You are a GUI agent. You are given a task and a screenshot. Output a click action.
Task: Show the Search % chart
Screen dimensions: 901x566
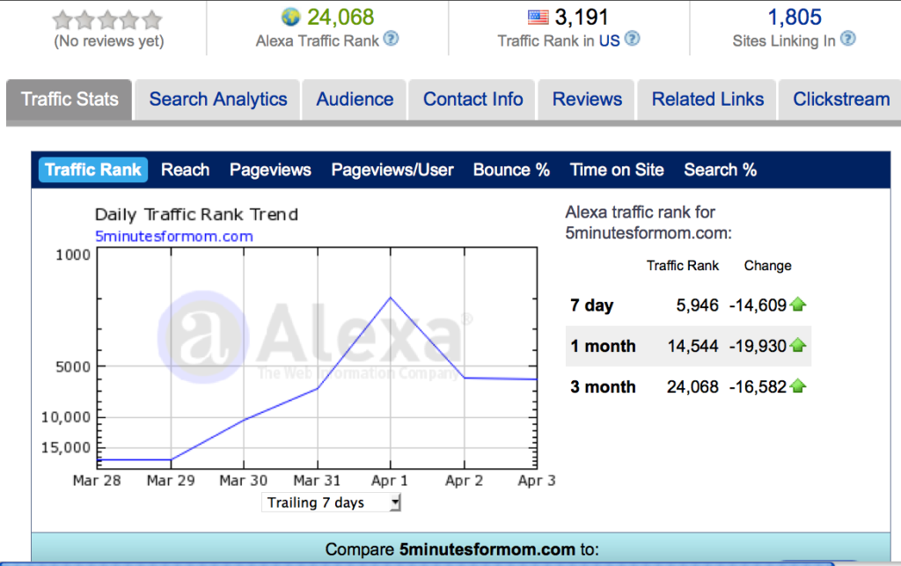[x=720, y=170]
